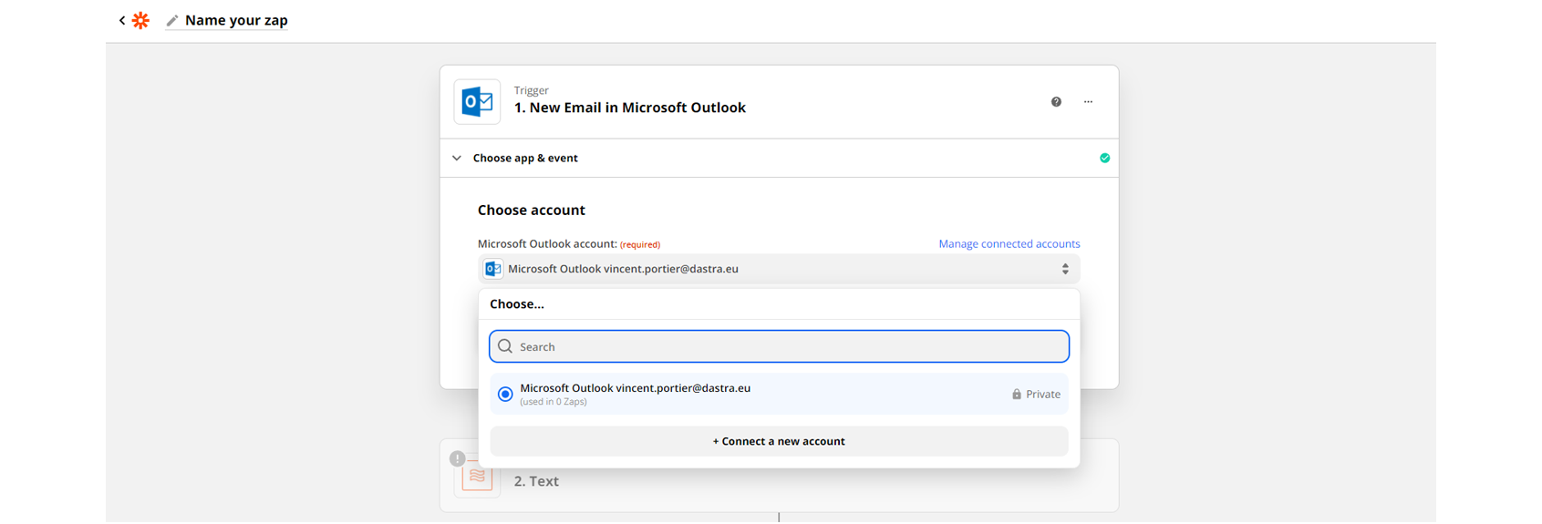1542x524 pixels.
Task: Click Outlook icon inside account selector
Action: pyautogui.click(x=493, y=269)
